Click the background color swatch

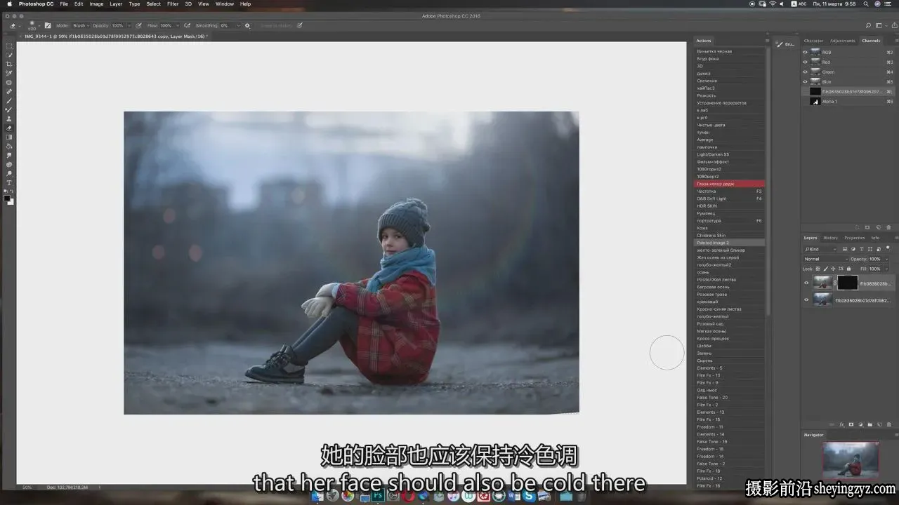click(11, 202)
